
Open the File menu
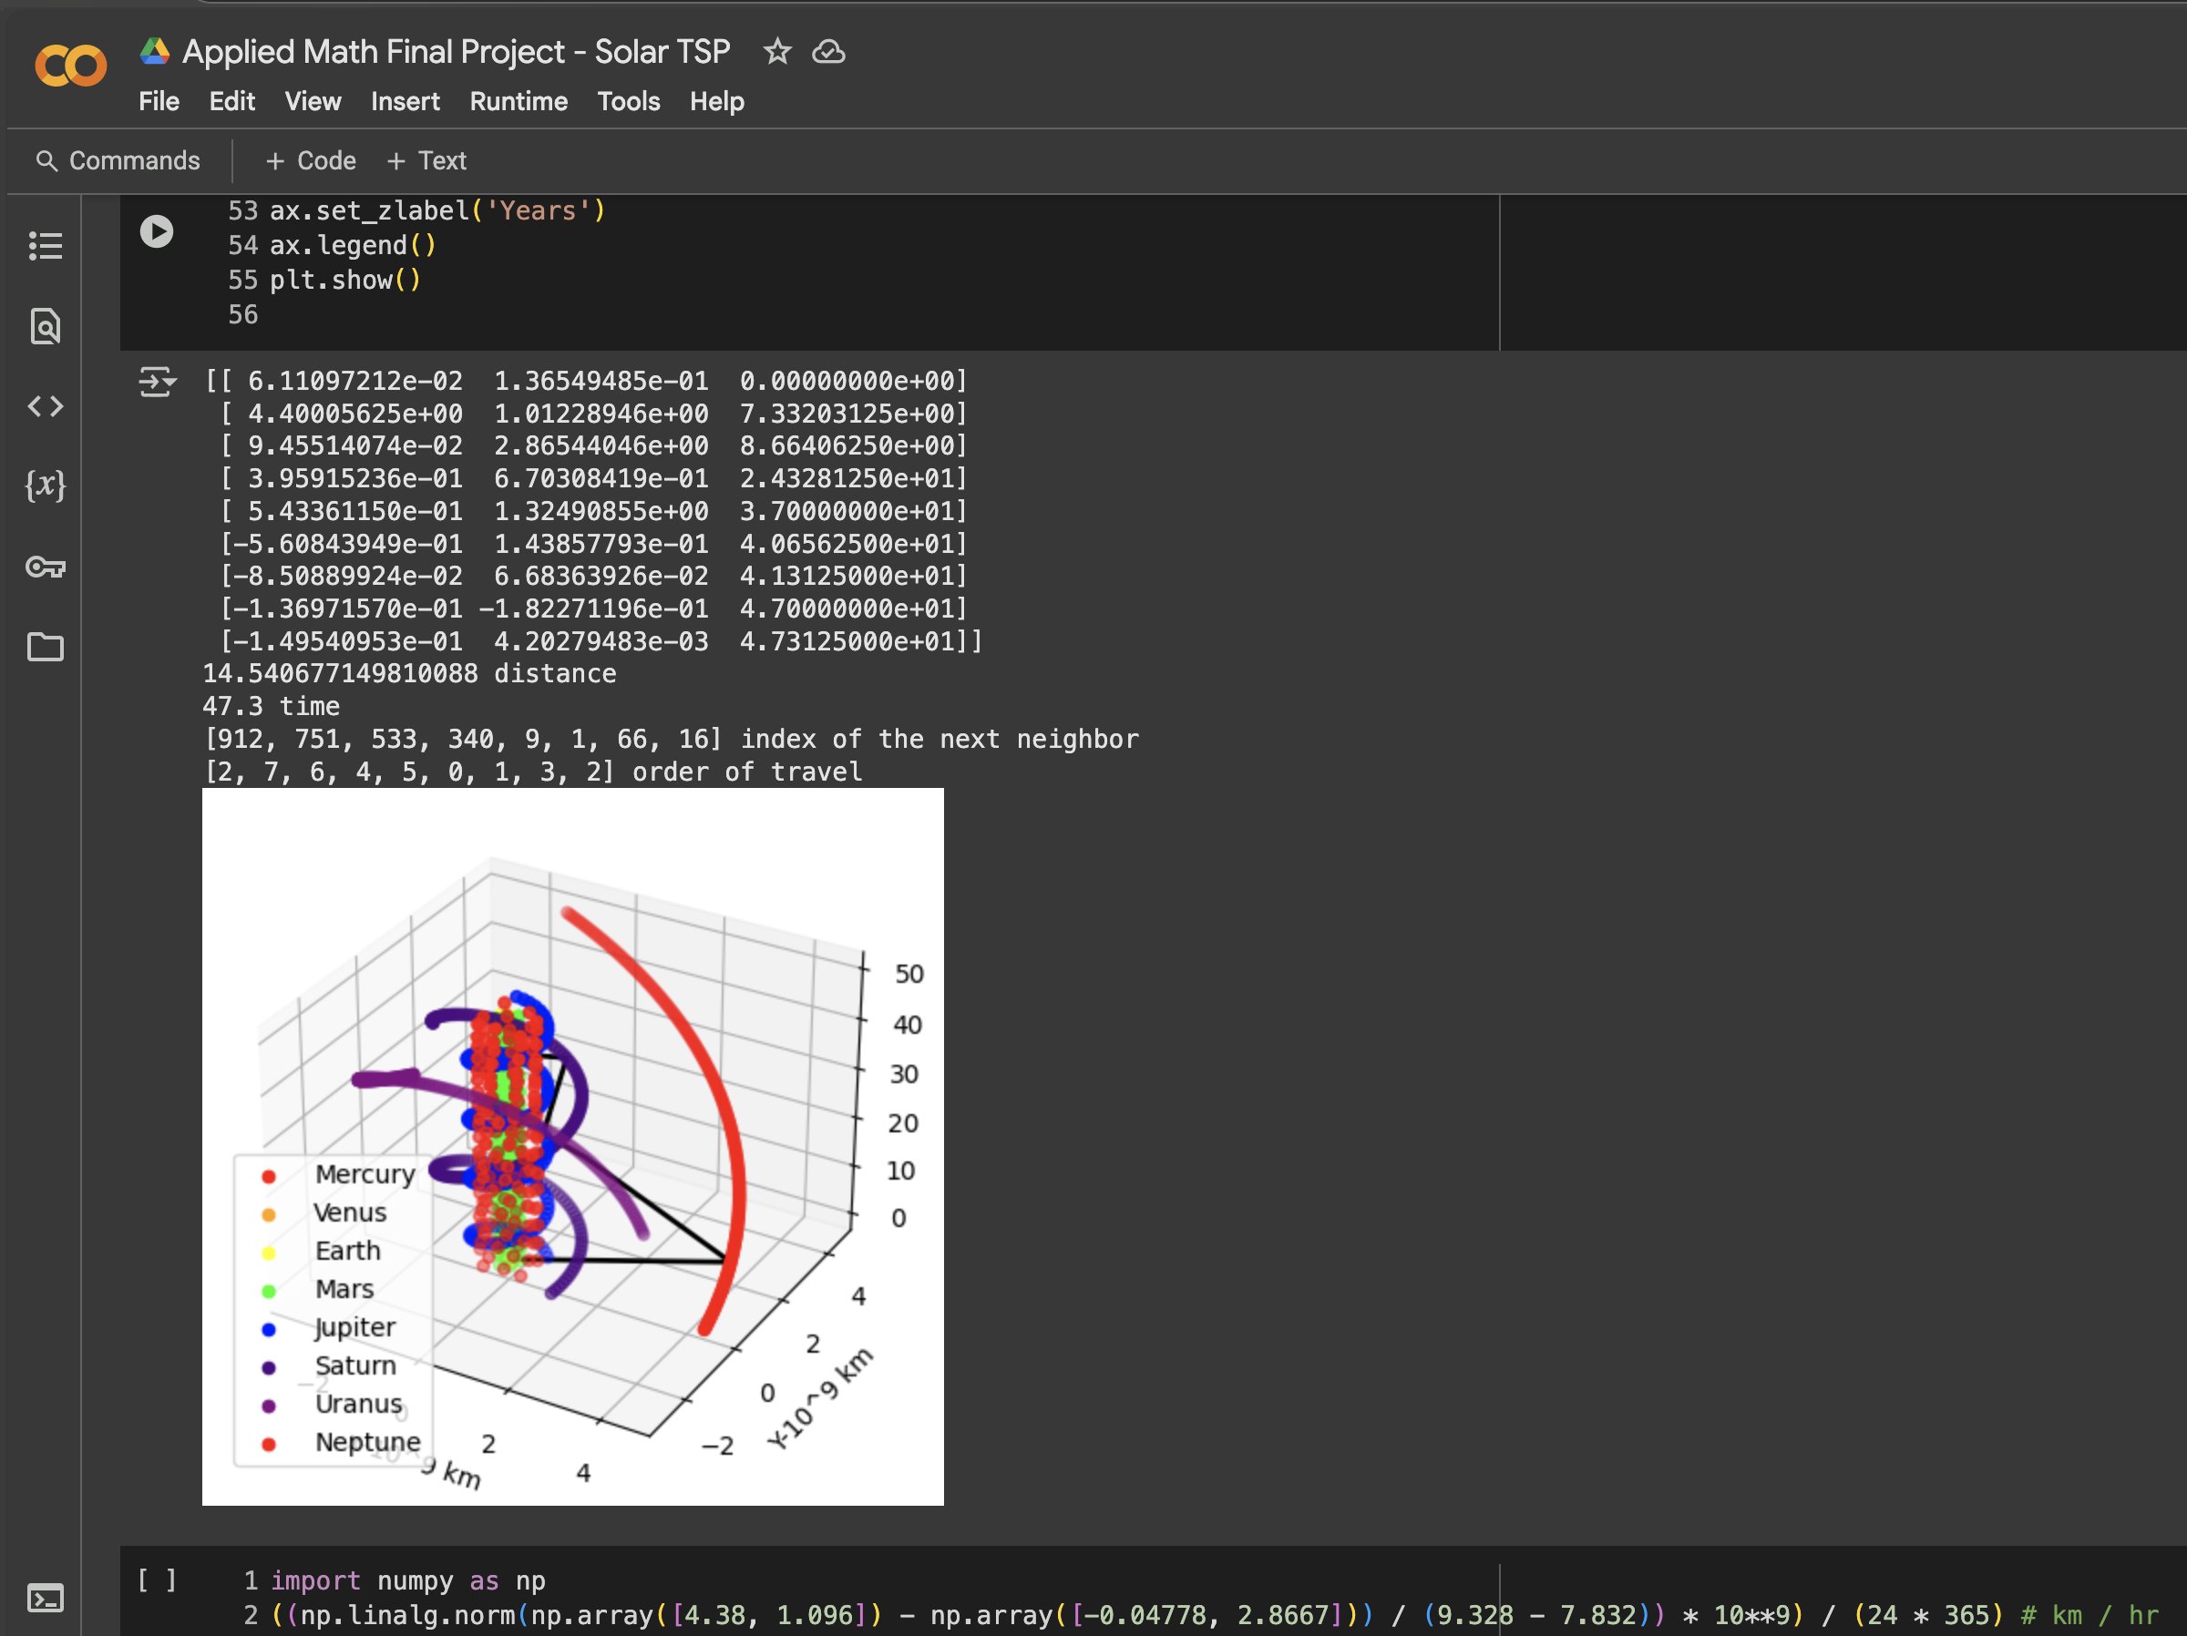tap(159, 101)
